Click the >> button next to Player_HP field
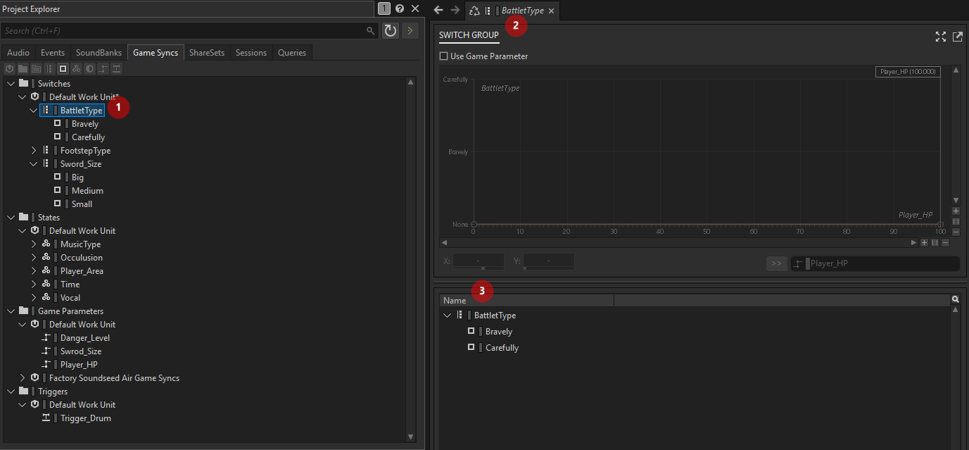 pyautogui.click(x=776, y=263)
